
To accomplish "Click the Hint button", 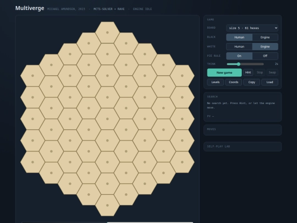I will pos(248,73).
